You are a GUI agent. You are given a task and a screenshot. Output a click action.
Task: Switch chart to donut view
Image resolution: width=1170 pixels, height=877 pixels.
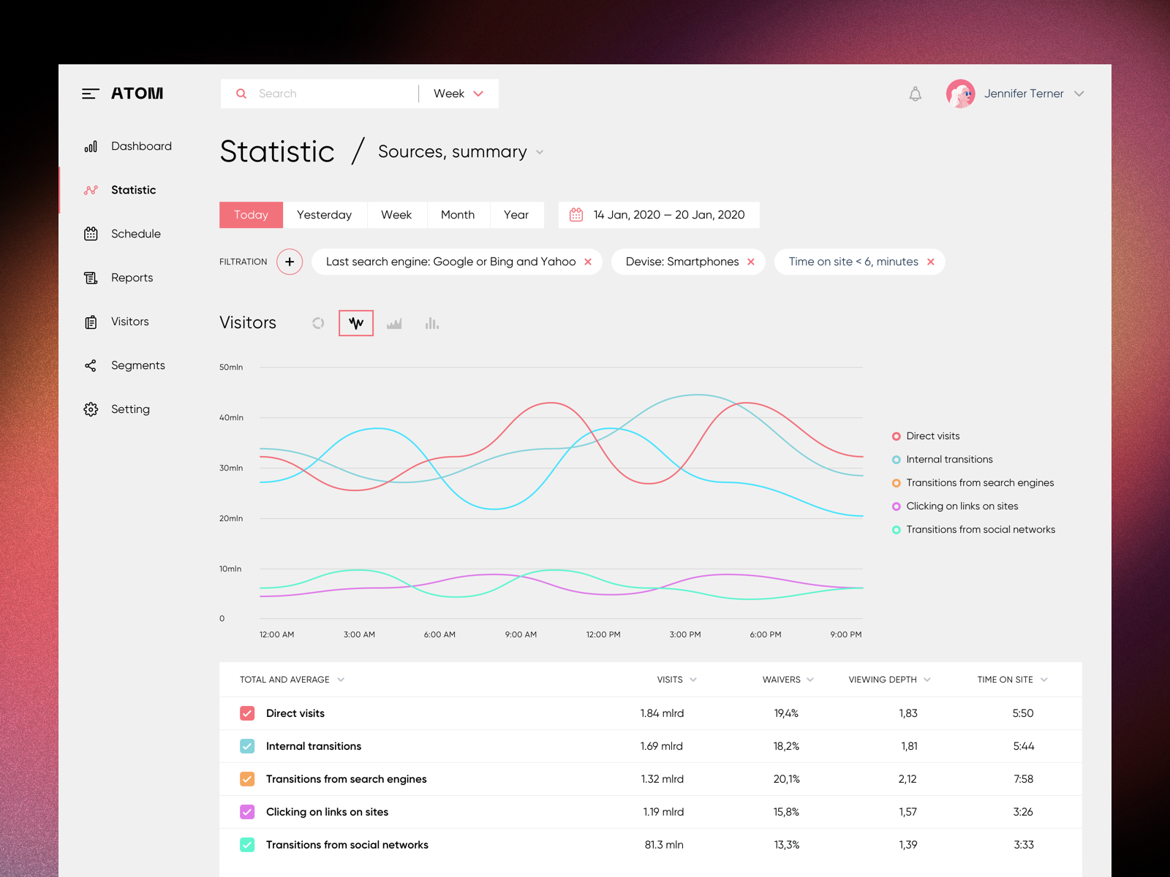point(317,322)
